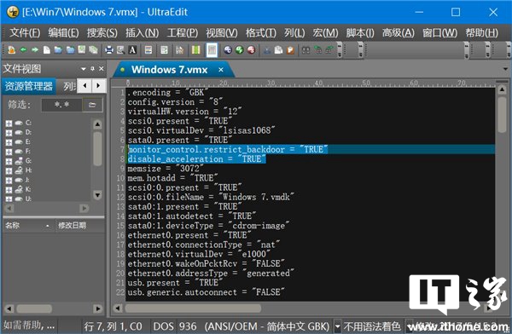512x334 pixels.
Task: Expand the G: drive in file tree
Action: [9, 161]
